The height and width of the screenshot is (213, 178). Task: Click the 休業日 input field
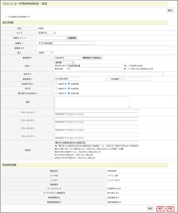click(x=96, y=143)
